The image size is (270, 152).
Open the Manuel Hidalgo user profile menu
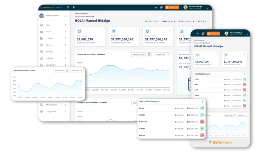click(x=196, y=8)
